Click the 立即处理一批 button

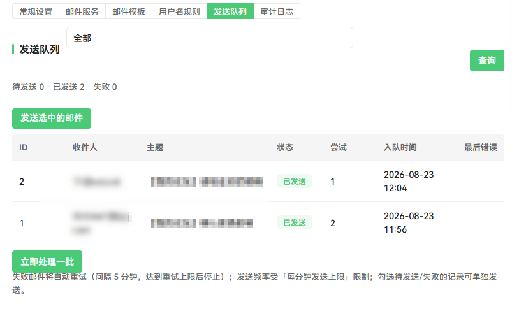point(47,261)
